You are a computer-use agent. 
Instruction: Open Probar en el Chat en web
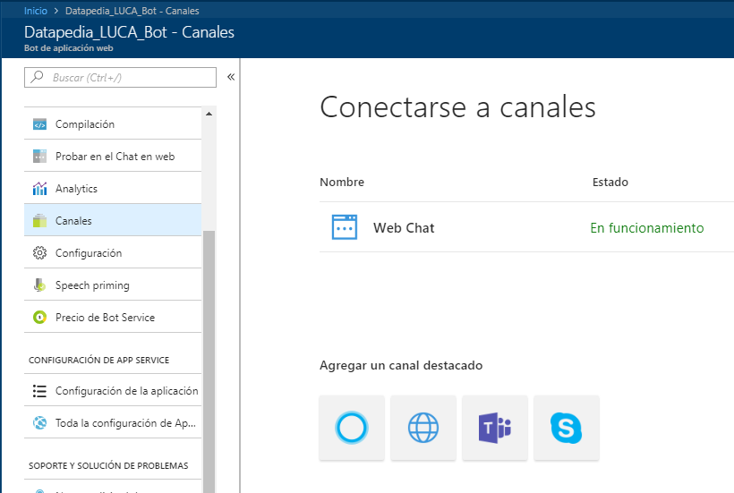pyautogui.click(x=115, y=157)
